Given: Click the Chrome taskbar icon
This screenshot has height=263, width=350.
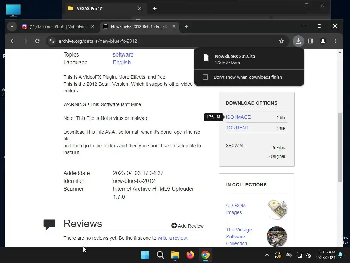Looking at the screenshot, I should (205, 255).
